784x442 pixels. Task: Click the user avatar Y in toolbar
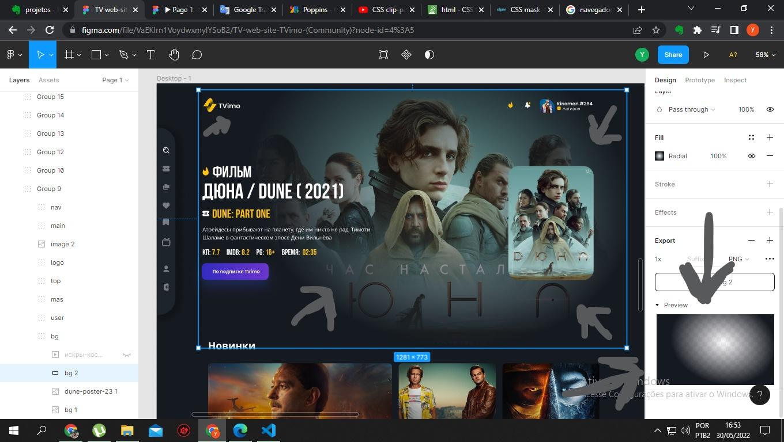coord(642,55)
